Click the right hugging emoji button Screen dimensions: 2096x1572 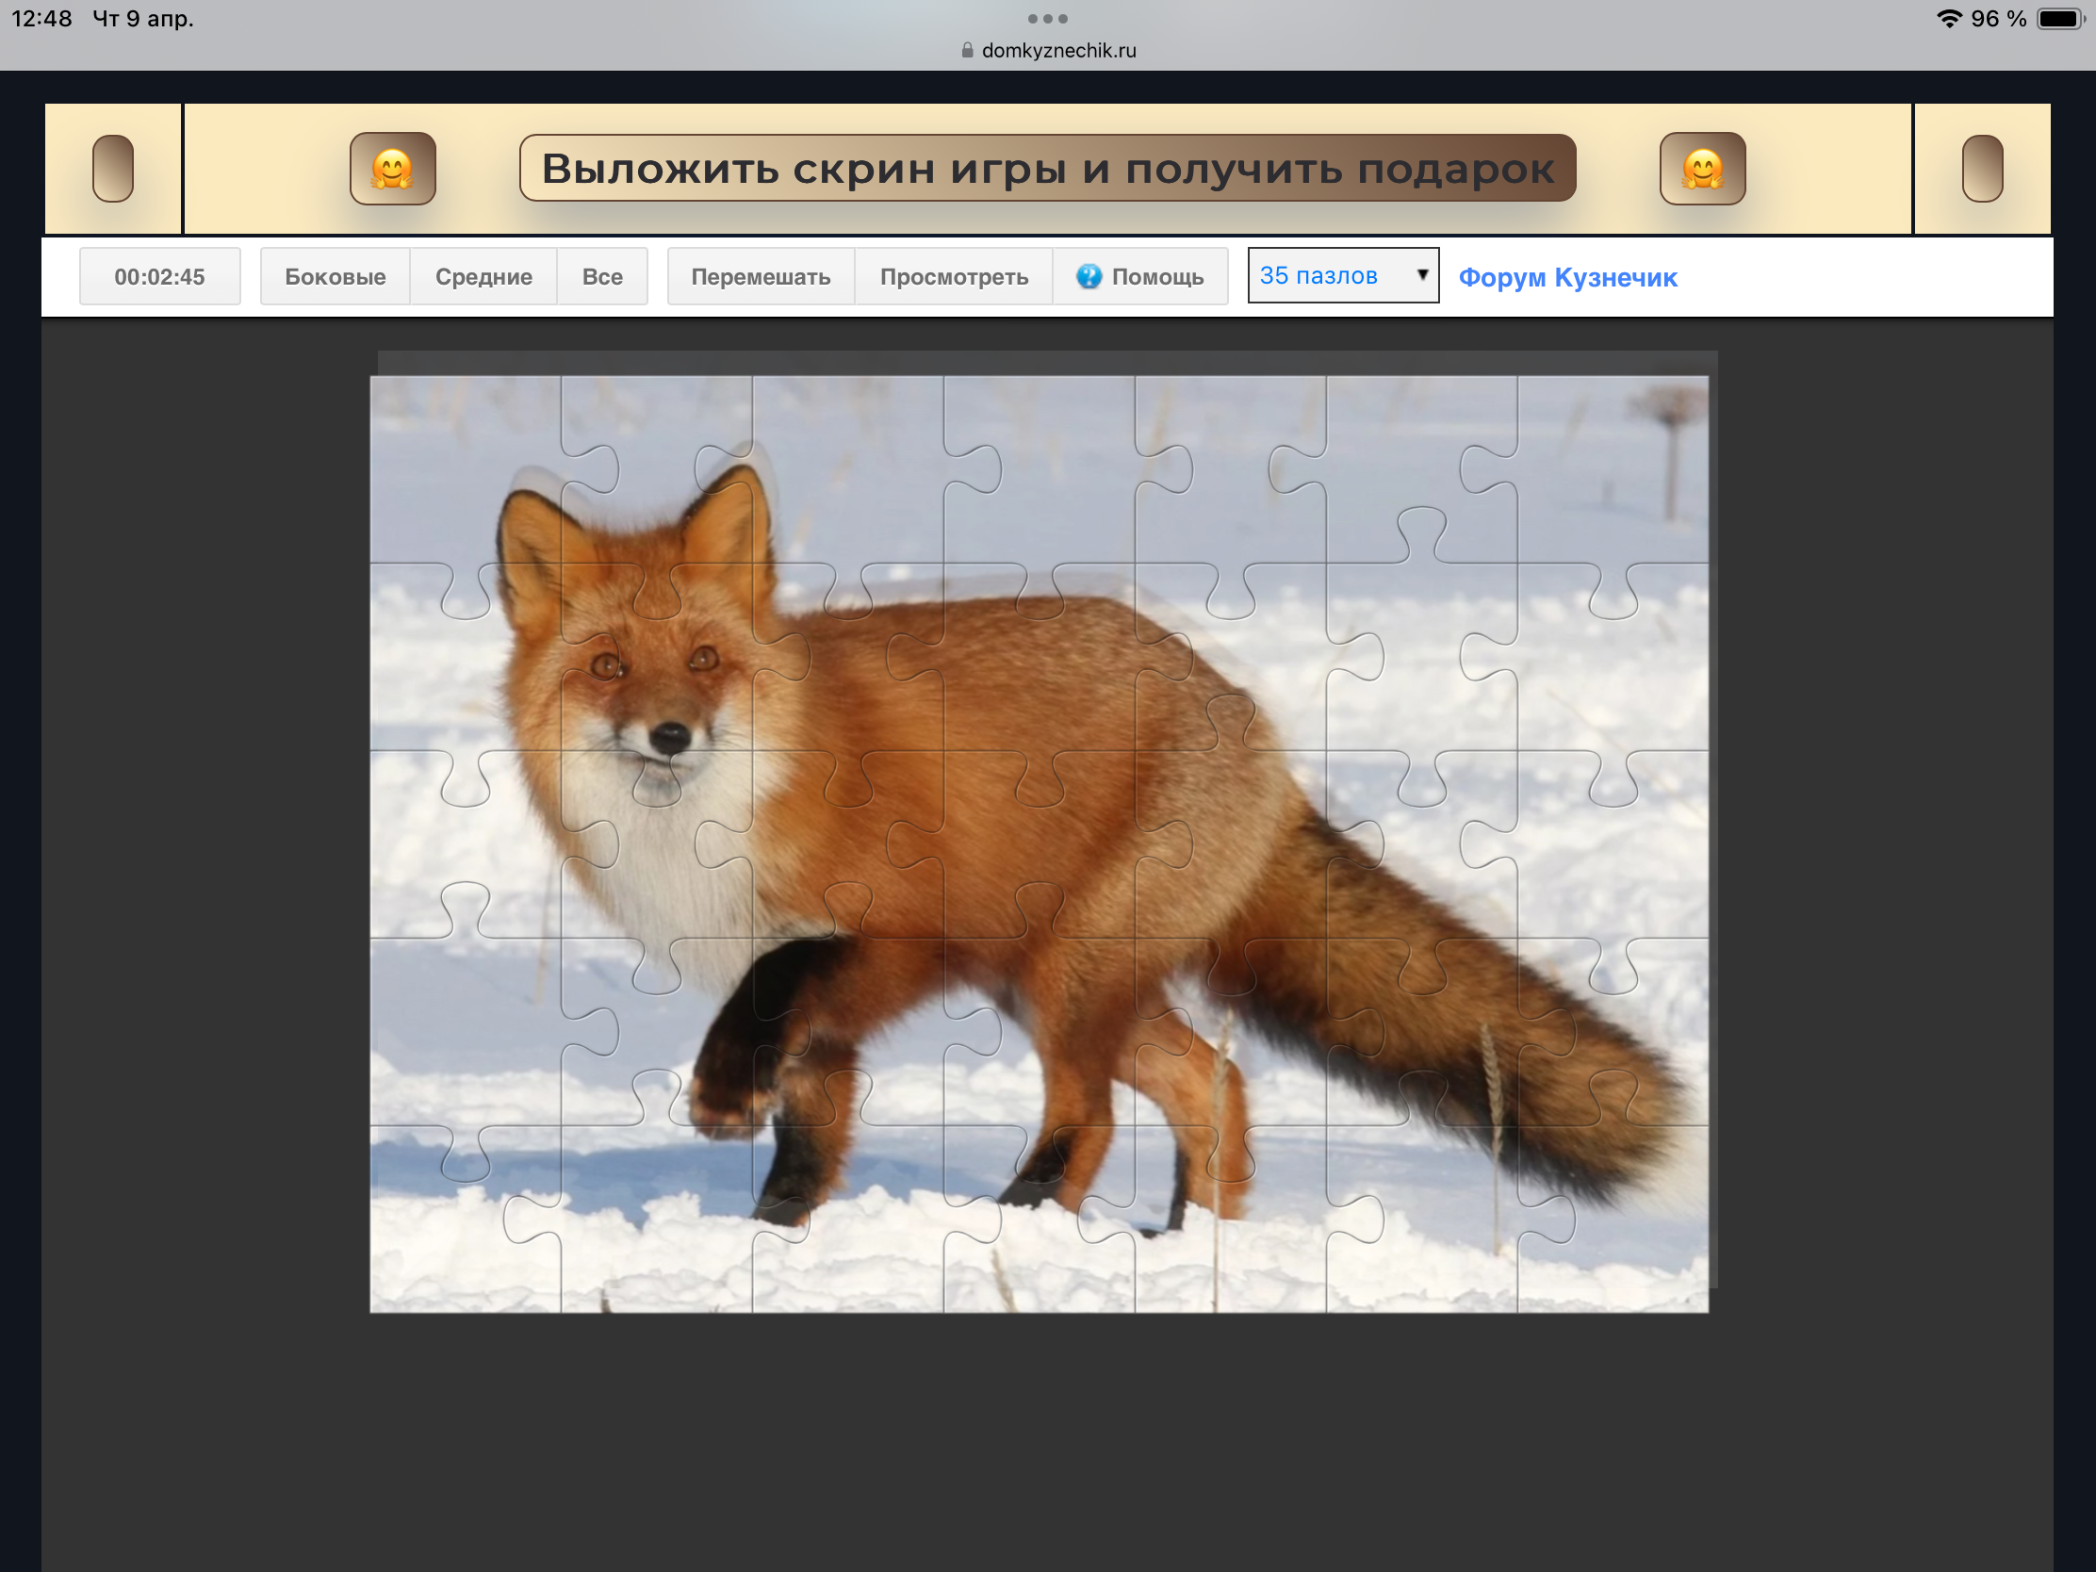(1702, 169)
